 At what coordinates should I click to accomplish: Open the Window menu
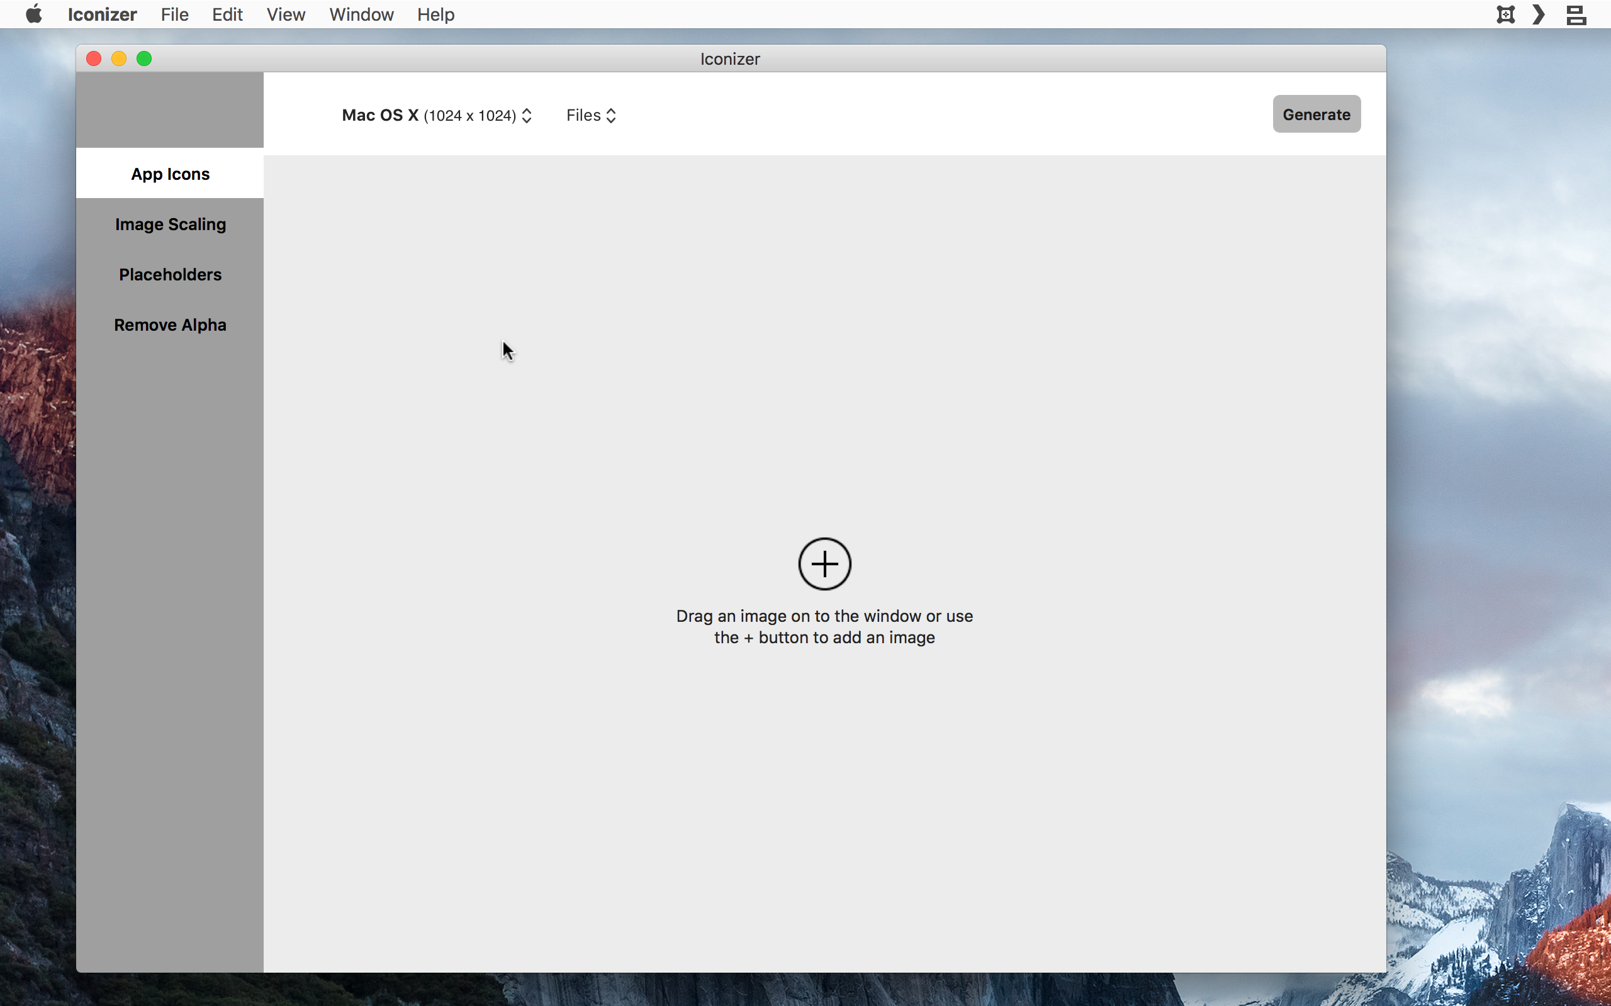(361, 14)
